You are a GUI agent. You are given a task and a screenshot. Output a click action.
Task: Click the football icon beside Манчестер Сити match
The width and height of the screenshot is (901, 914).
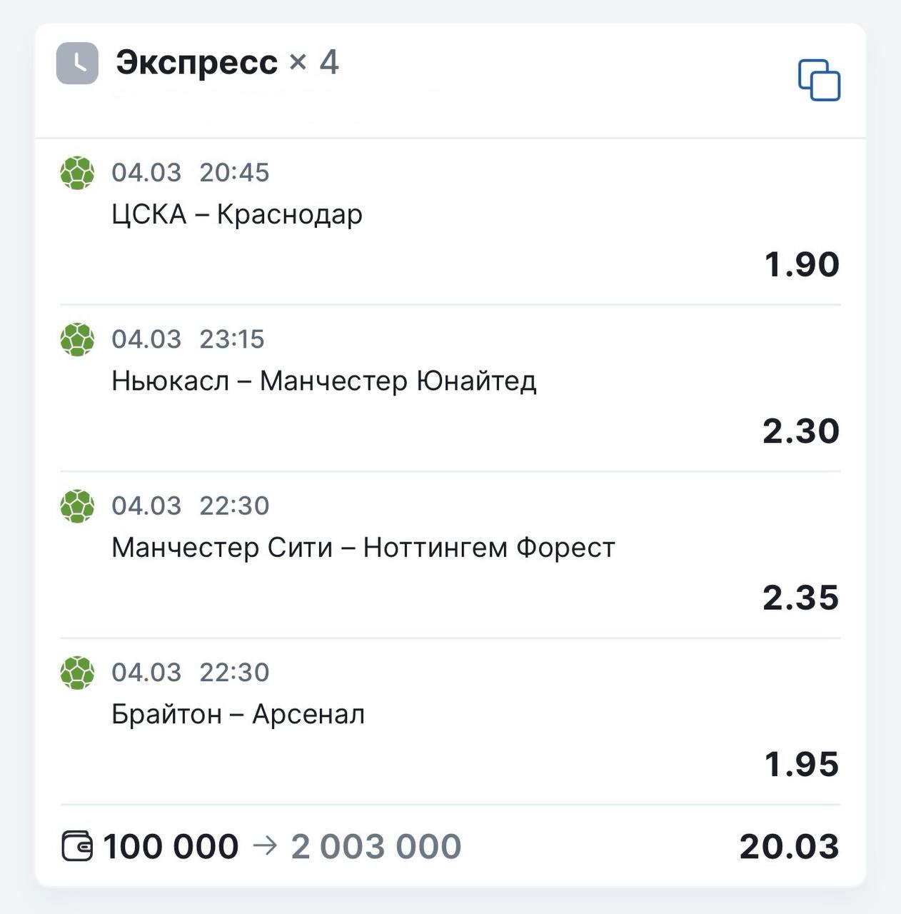77,506
